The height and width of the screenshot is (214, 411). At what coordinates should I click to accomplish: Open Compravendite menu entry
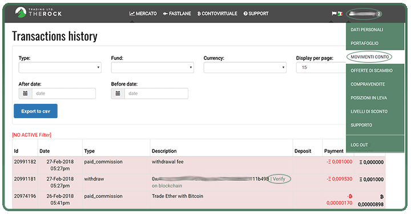tap(368, 84)
